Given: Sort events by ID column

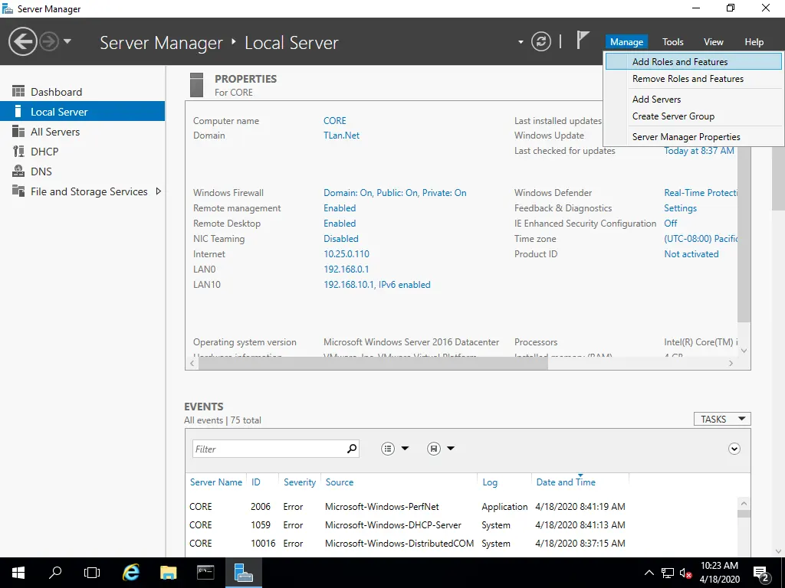Looking at the screenshot, I should click(x=256, y=482).
